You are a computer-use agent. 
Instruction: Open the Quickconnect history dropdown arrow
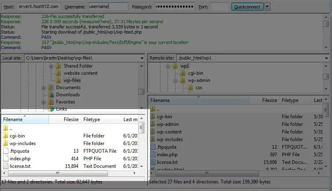(x=267, y=7)
